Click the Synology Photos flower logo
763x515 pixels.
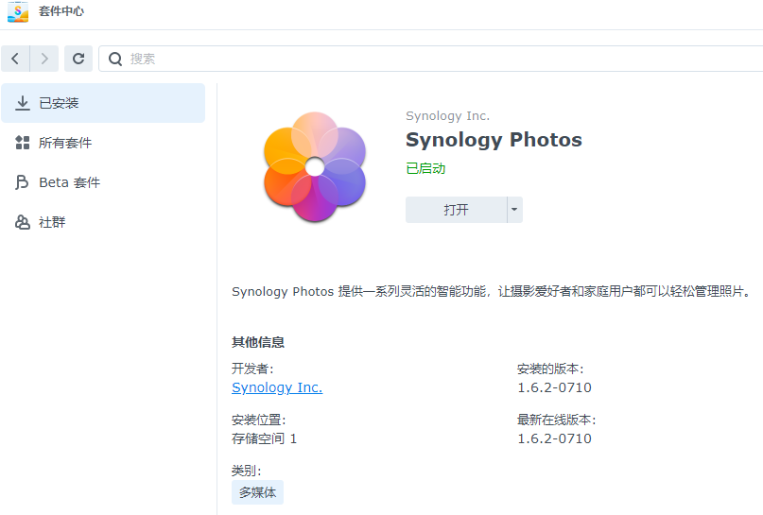[315, 167]
